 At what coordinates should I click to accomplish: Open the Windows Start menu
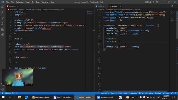click(x=3, y=97)
